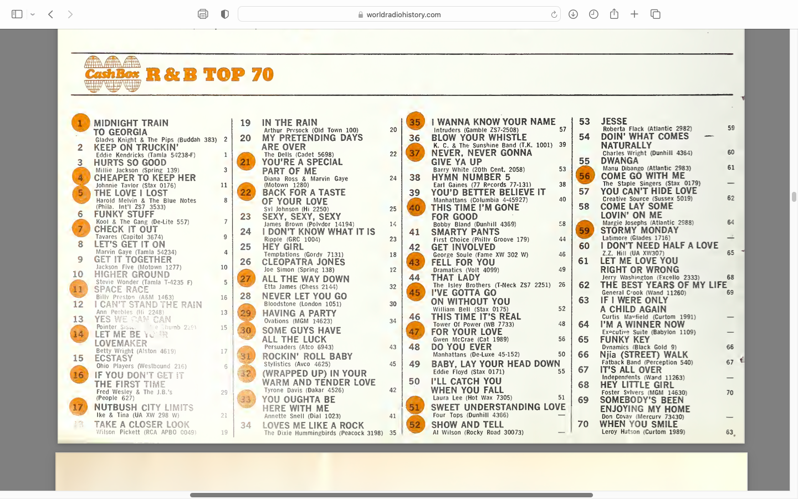The image size is (798, 499).
Task: Click 'SPACE RACE' entry
Action: (x=121, y=289)
